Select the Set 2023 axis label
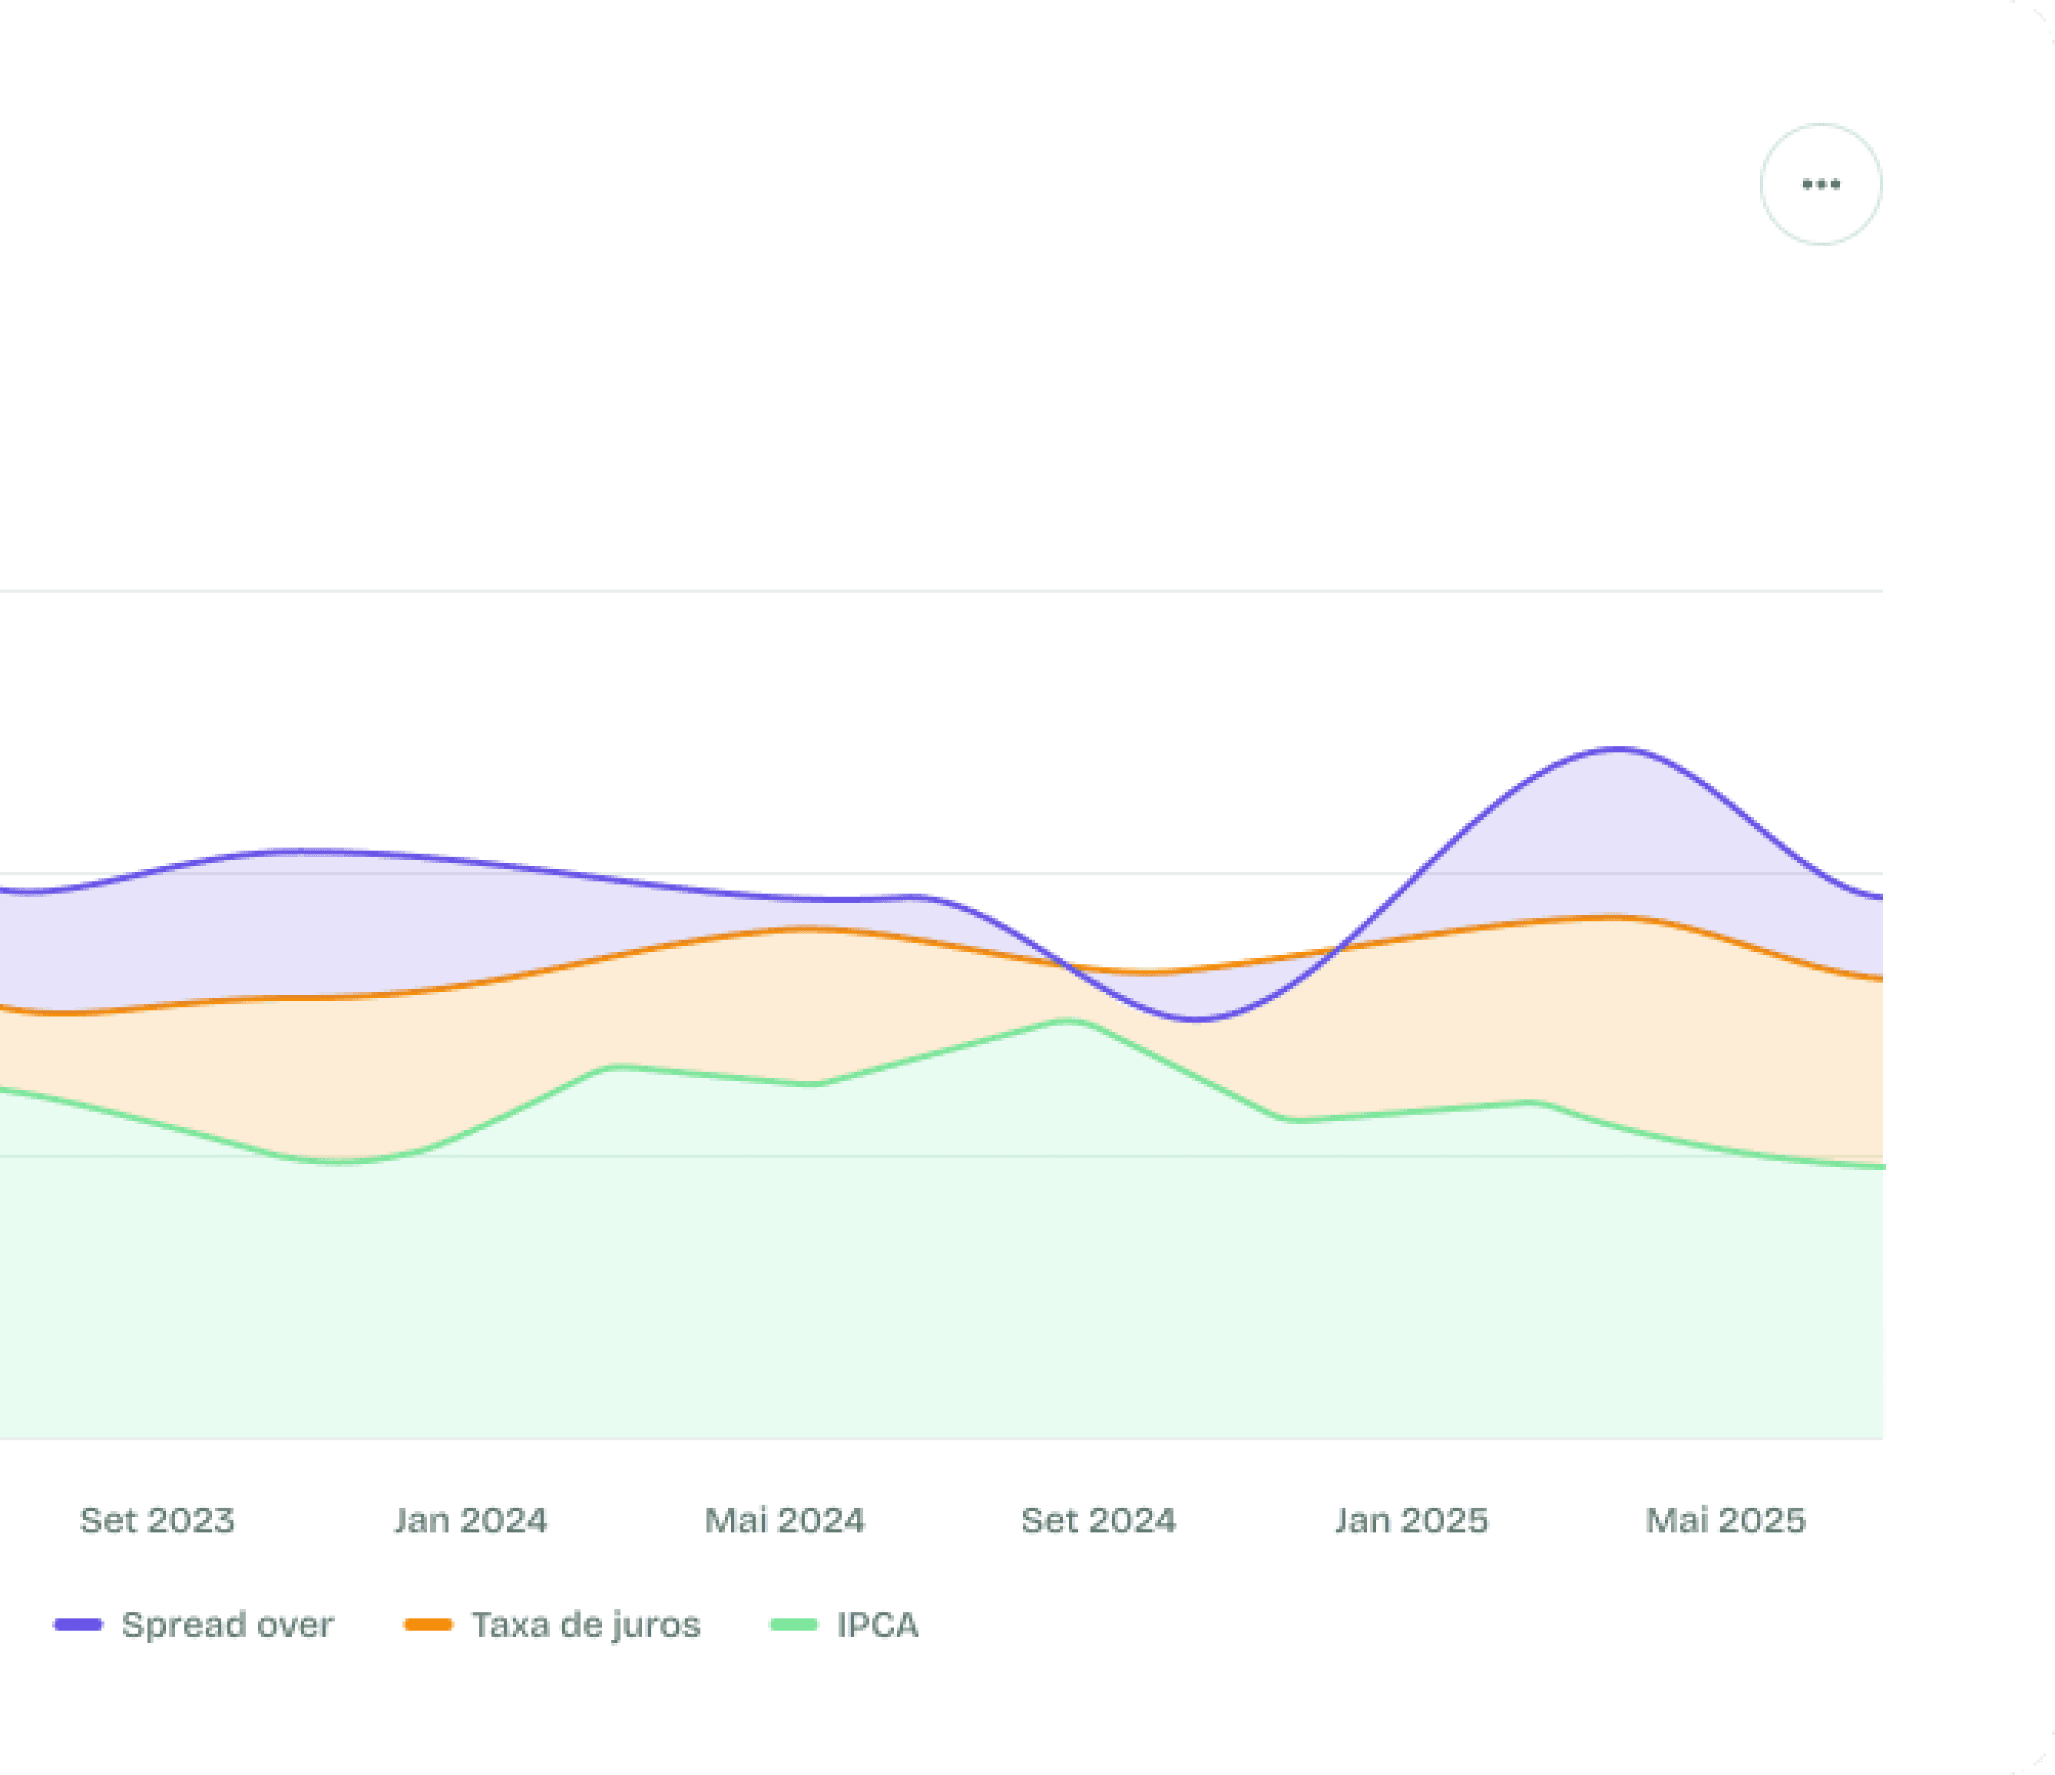Viewport: 2055px width, 1775px height. click(x=157, y=1521)
